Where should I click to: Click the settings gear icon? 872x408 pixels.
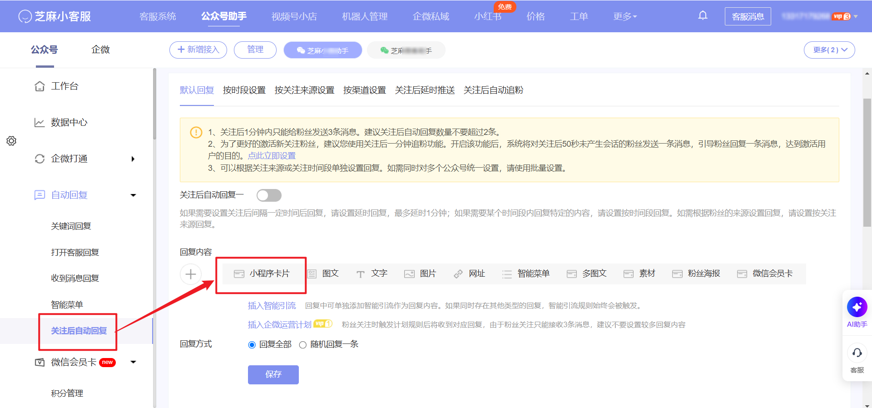11,141
